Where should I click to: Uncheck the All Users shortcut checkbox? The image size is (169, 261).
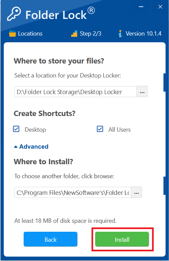click(x=100, y=129)
